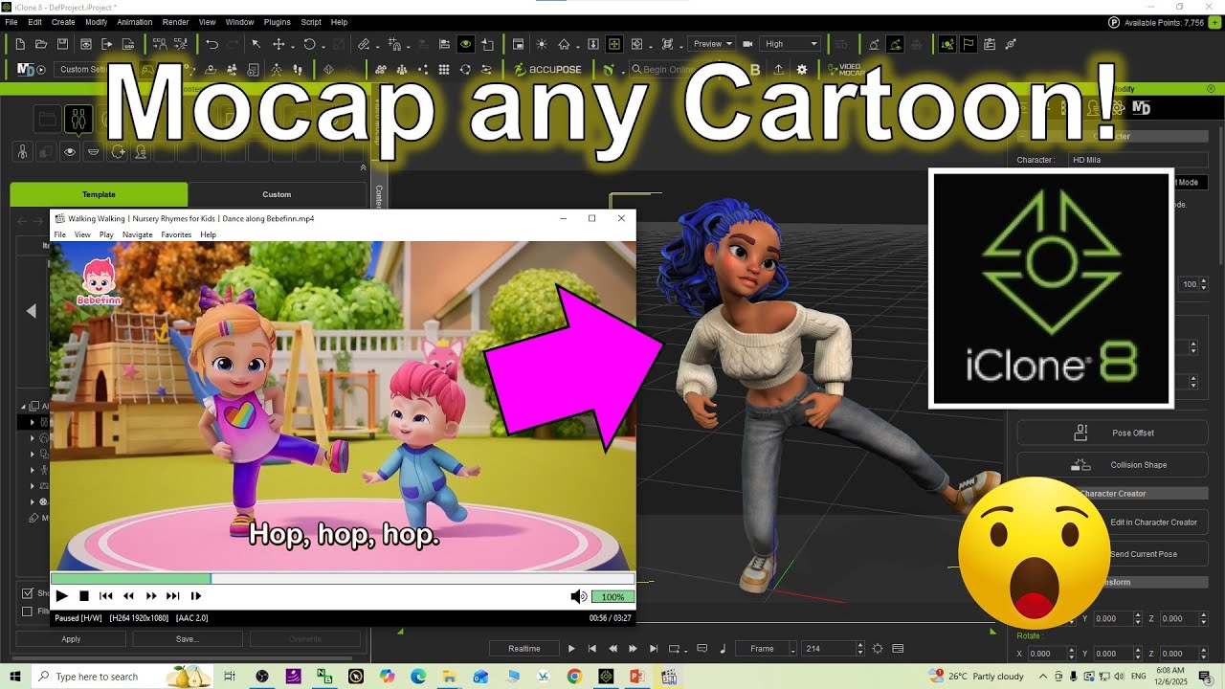Mute media player with speaker icon
Image resolution: width=1225 pixels, height=689 pixels.
pos(578,596)
